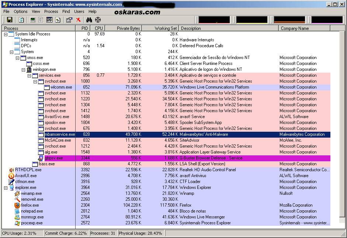Select the crosshair Find Window's Process icon
This screenshot has height=238, width=347.
coord(98,20)
